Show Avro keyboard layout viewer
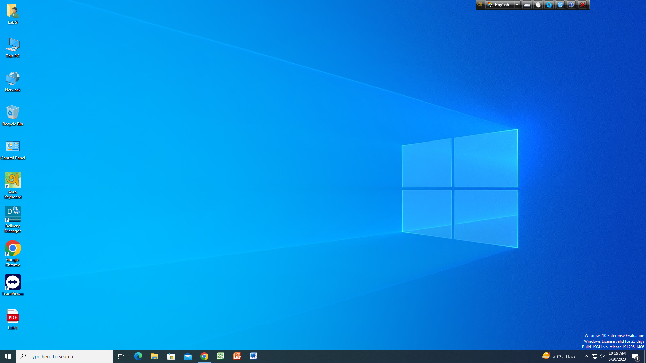This screenshot has width=646, height=363. point(527,5)
